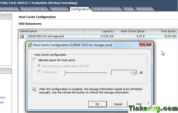The image size is (178, 113).
Task: Click the Help button in dialog
Action: 139,104
